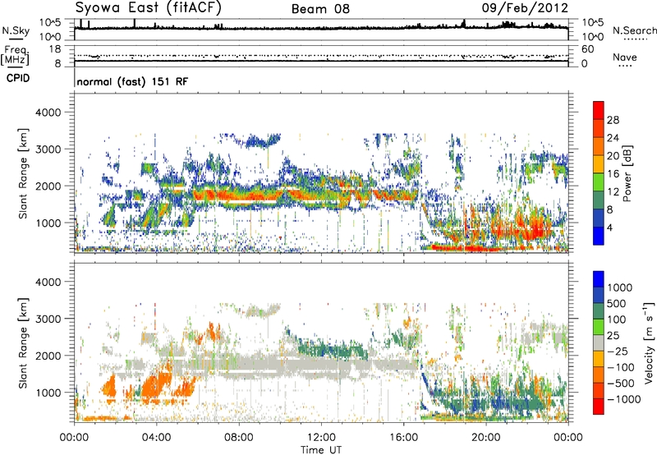Pick the gray velocity segment between 25 and -25
Screen dimensions: 657x455
click(599, 342)
